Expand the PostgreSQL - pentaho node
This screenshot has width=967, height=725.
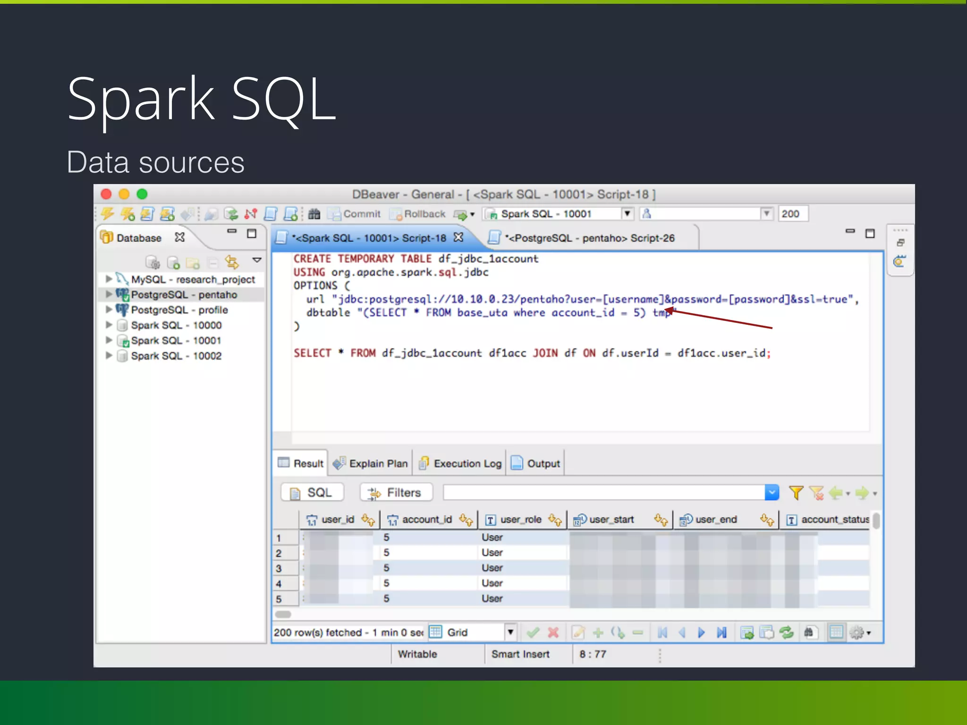click(109, 294)
